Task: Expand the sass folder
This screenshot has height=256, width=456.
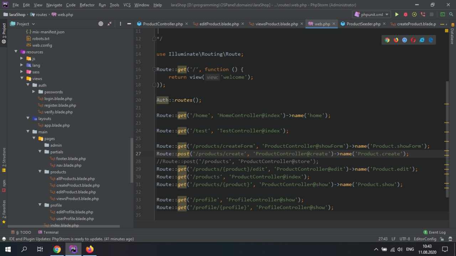Action: click(x=22, y=72)
